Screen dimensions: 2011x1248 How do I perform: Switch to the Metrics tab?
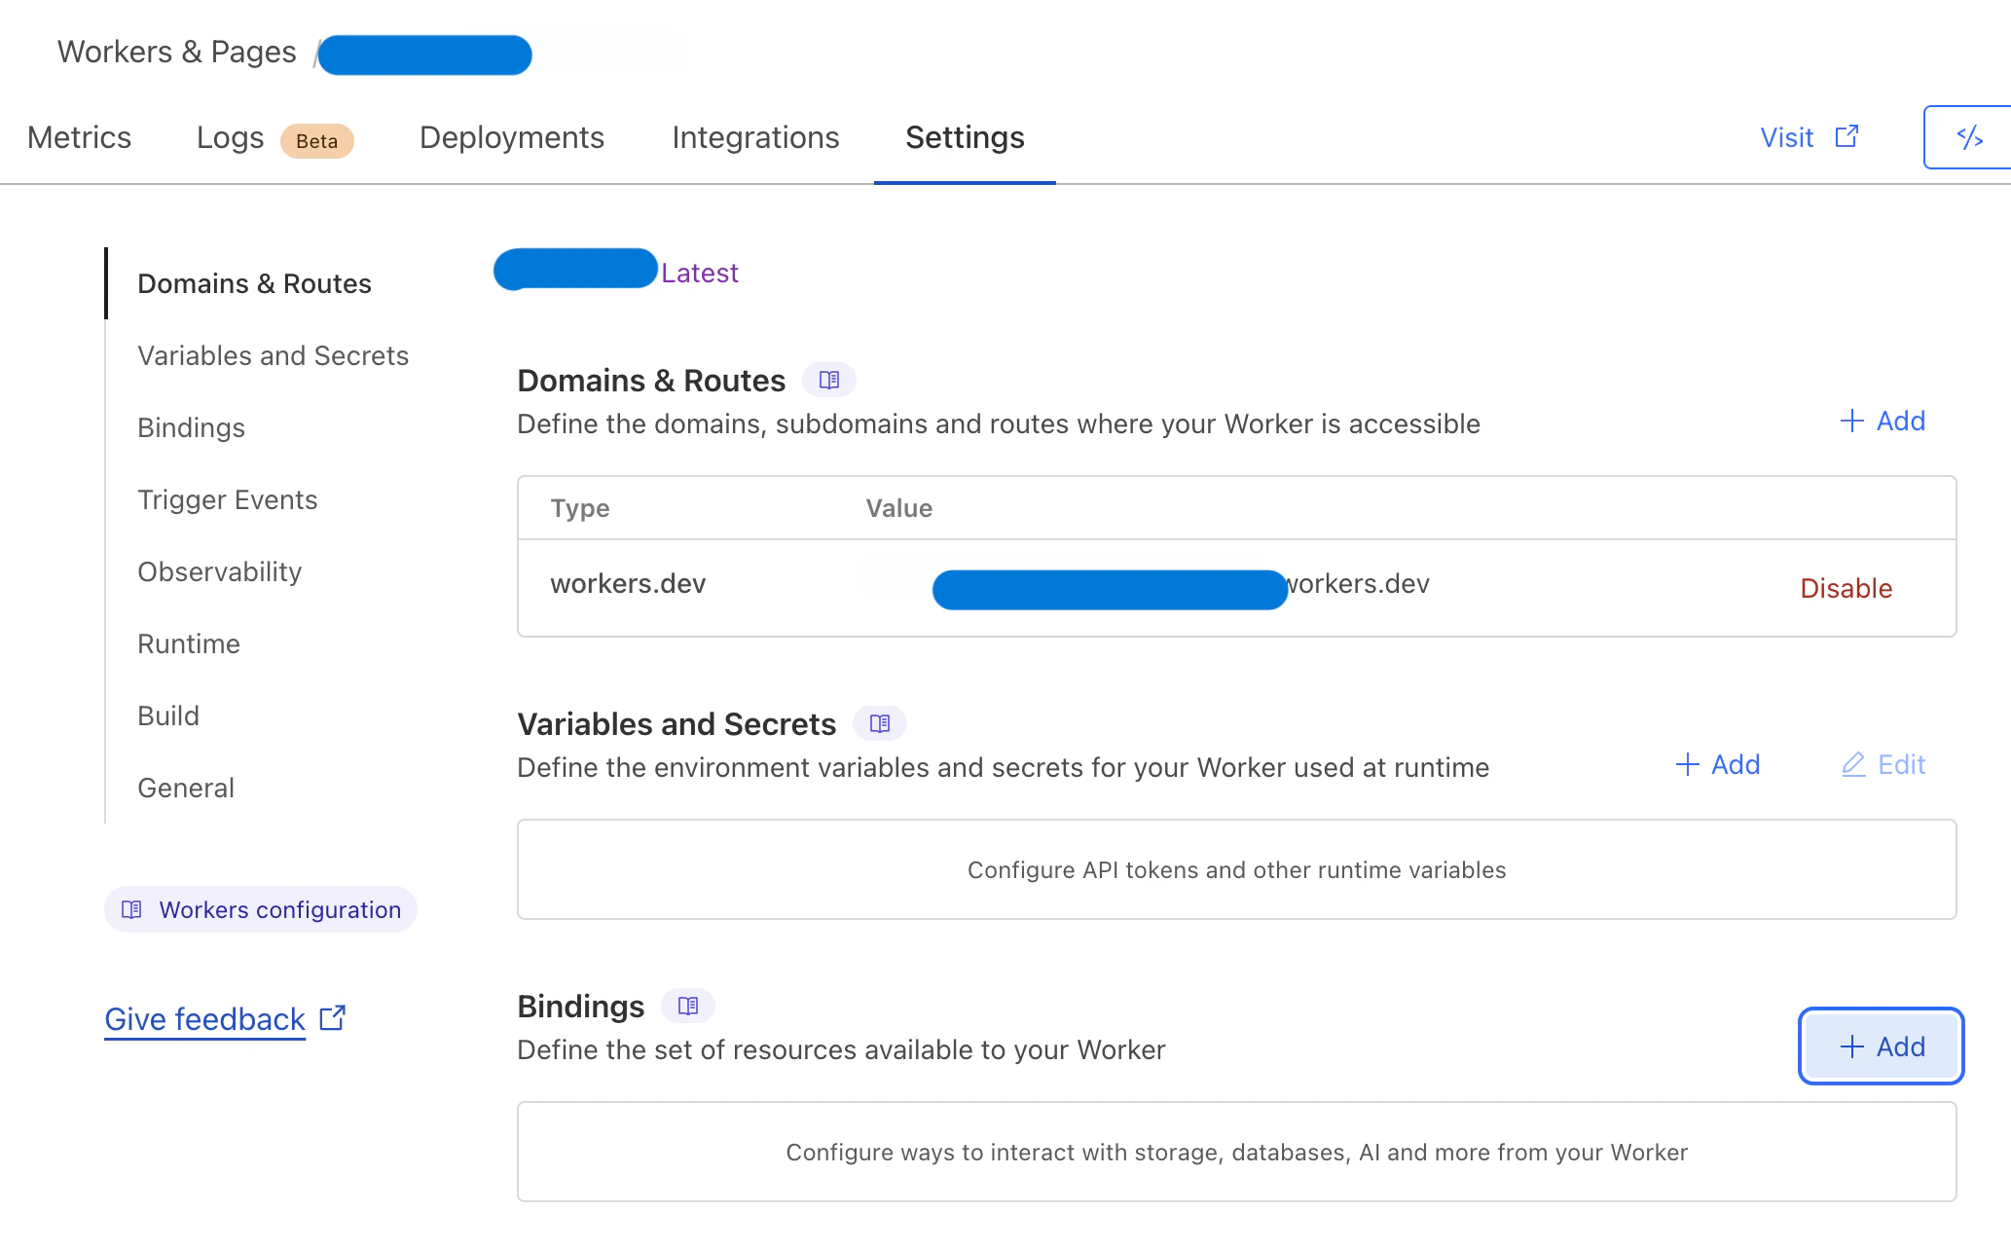(79, 137)
